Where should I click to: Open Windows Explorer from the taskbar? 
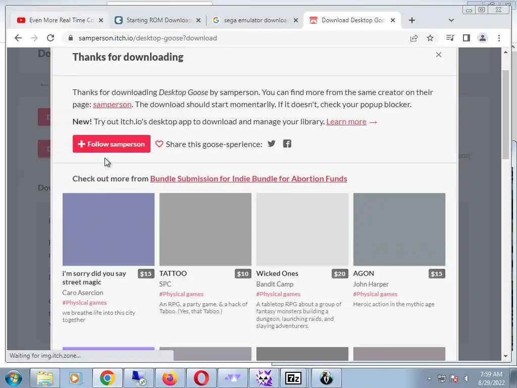coord(45,378)
